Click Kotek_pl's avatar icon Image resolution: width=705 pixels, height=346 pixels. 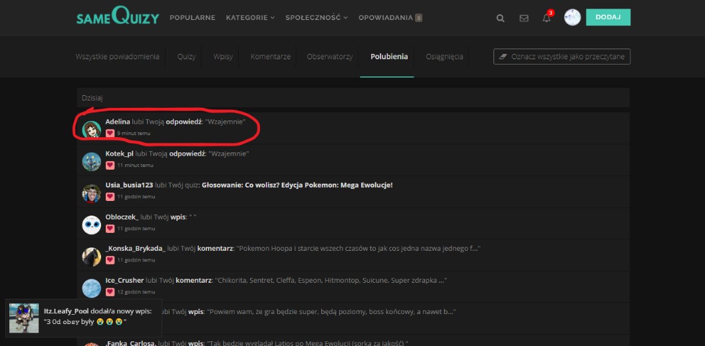coord(91,162)
